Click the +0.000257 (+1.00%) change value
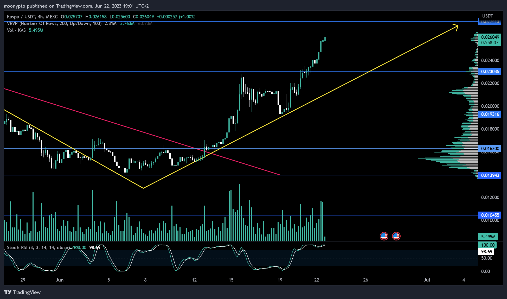This screenshot has height=299, width=507. tap(176, 17)
